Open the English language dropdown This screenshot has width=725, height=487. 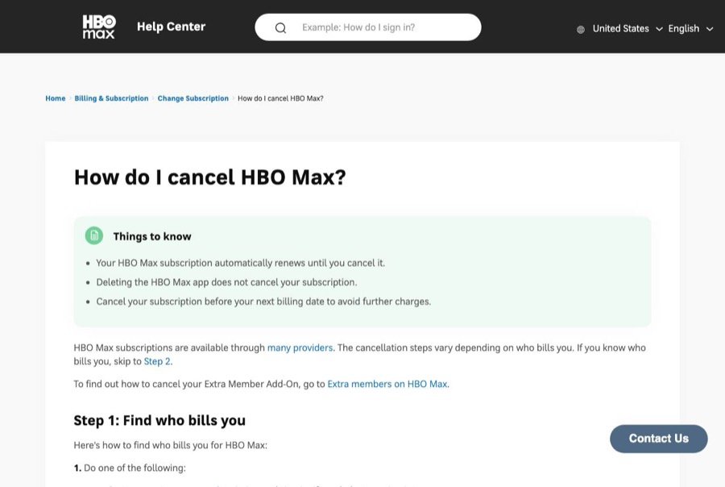tap(690, 29)
